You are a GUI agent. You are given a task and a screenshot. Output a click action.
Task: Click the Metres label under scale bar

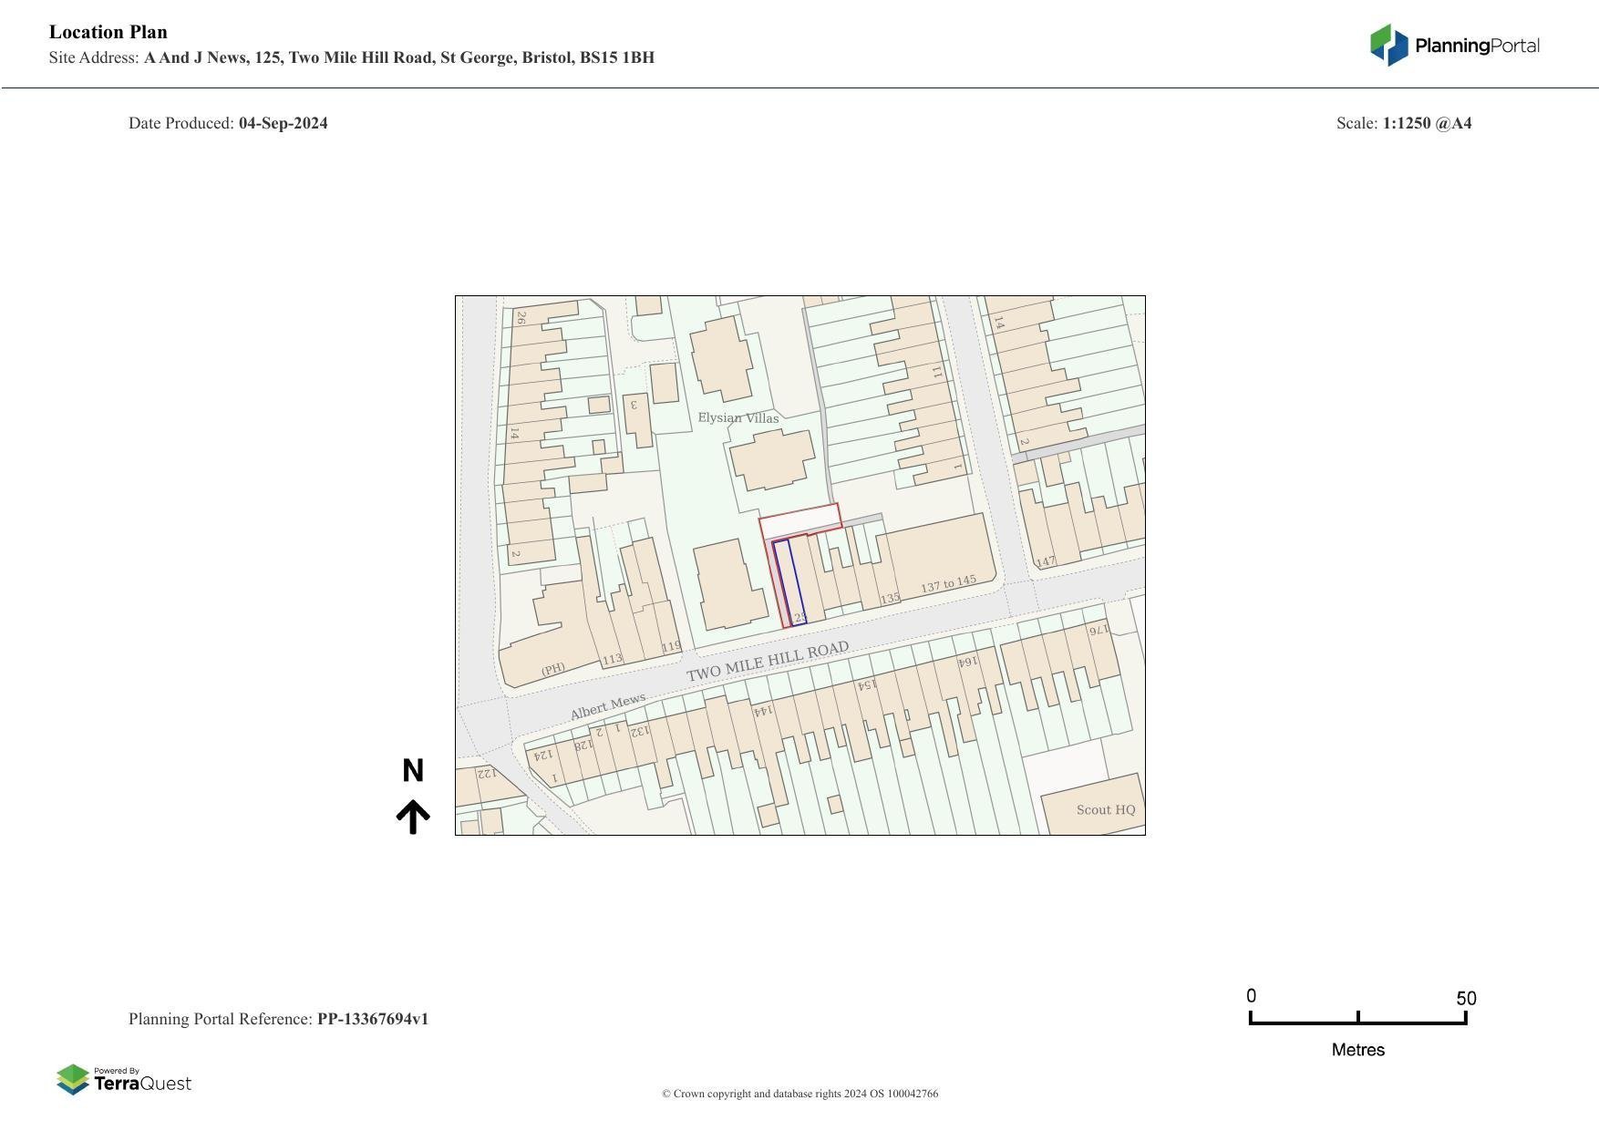tap(1357, 1050)
